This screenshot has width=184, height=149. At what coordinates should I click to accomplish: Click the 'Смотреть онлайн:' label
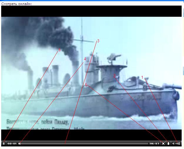coord(16,4)
